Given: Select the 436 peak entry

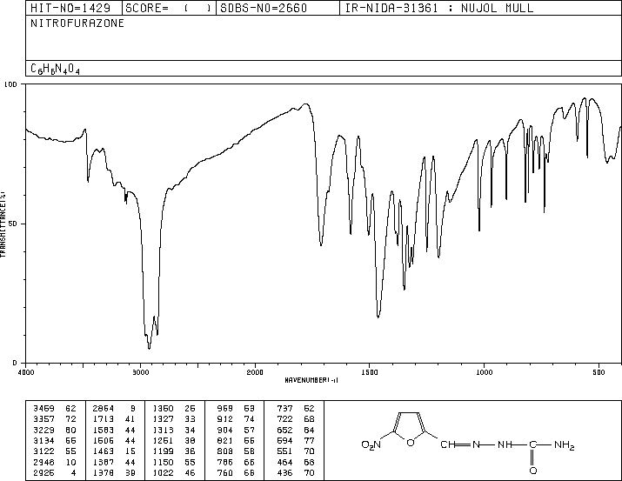Looking at the screenshot, I should pos(296,473).
